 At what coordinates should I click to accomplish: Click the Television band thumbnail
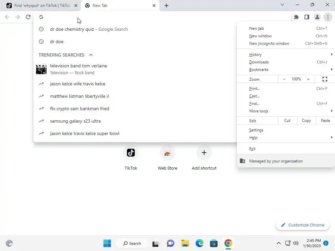[41, 69]
